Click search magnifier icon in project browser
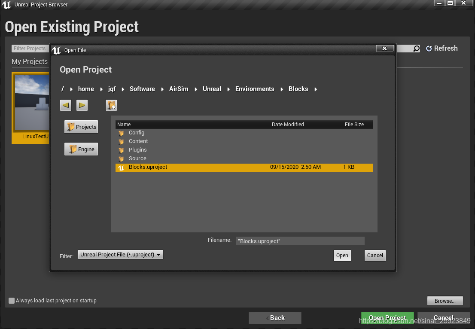Viewport: 475px width, 329px height. pyautogui.click(x=417, y=49)
